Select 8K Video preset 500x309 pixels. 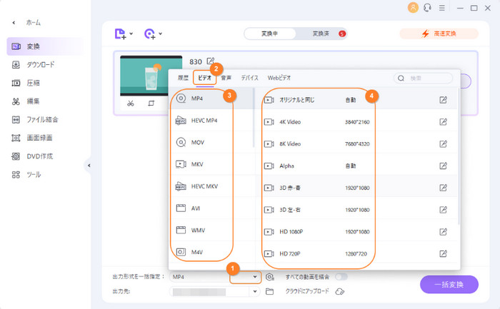[357, 144]
